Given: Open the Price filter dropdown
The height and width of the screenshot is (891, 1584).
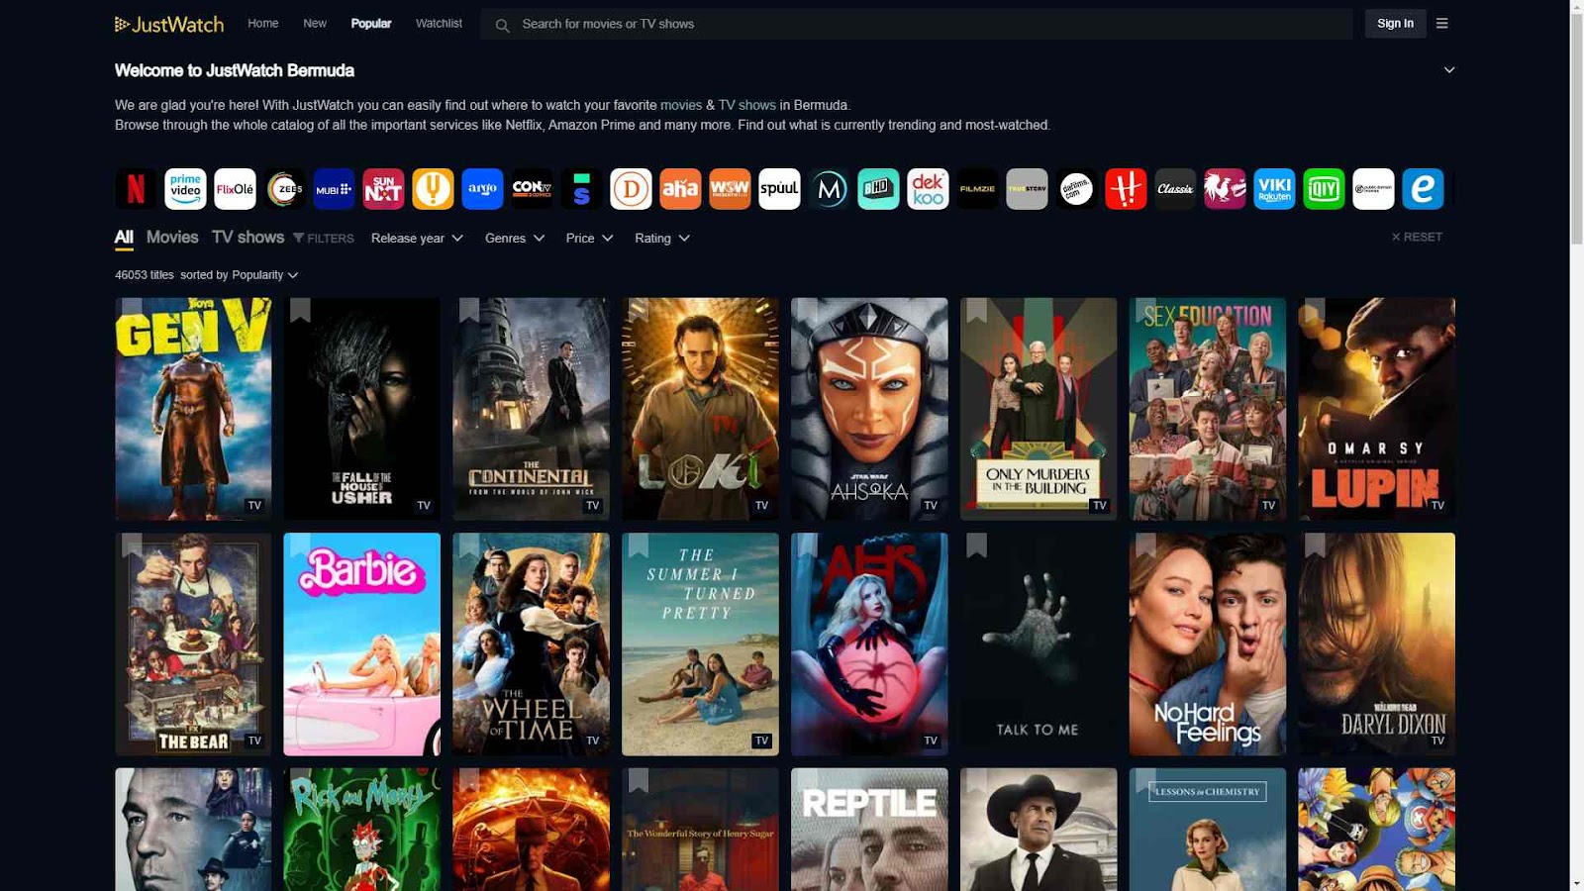Looking at the screenshot, I should pos(589,239).
